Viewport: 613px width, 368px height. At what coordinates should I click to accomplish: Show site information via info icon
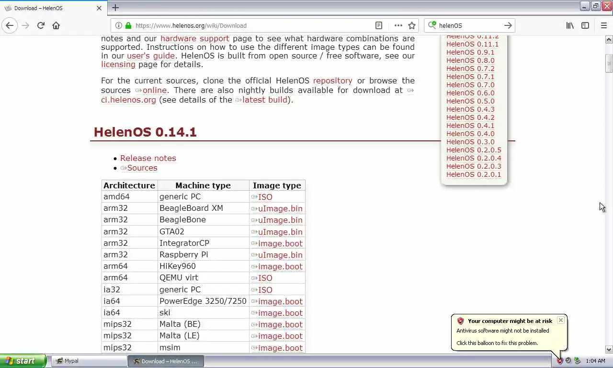click(119, 25)
